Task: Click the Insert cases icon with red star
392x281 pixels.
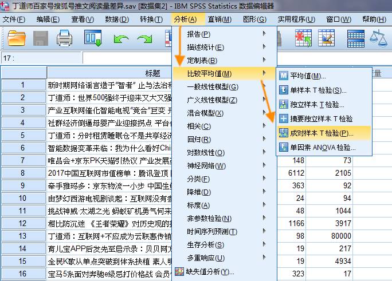Action: click(x=303, y=38)
